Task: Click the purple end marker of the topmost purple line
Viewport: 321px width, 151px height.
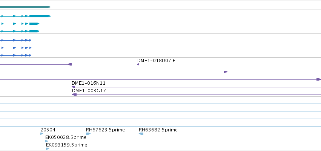Action: click(70, 64)
